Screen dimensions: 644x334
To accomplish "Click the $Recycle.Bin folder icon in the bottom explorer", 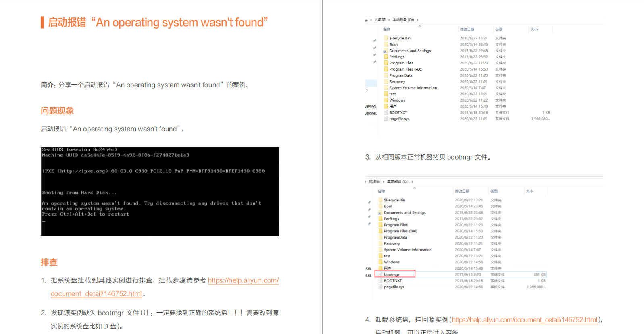I will point(380,200).
